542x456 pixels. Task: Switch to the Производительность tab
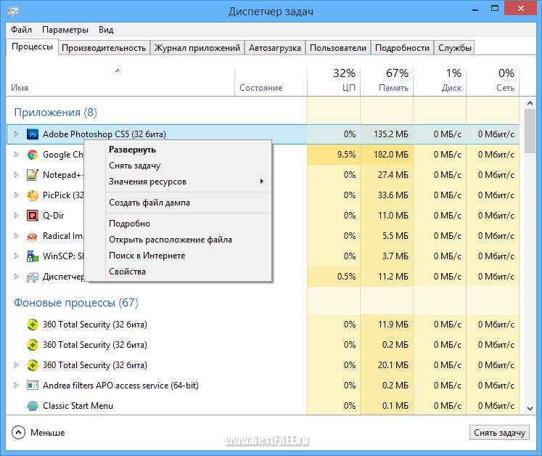pos(104,48)
